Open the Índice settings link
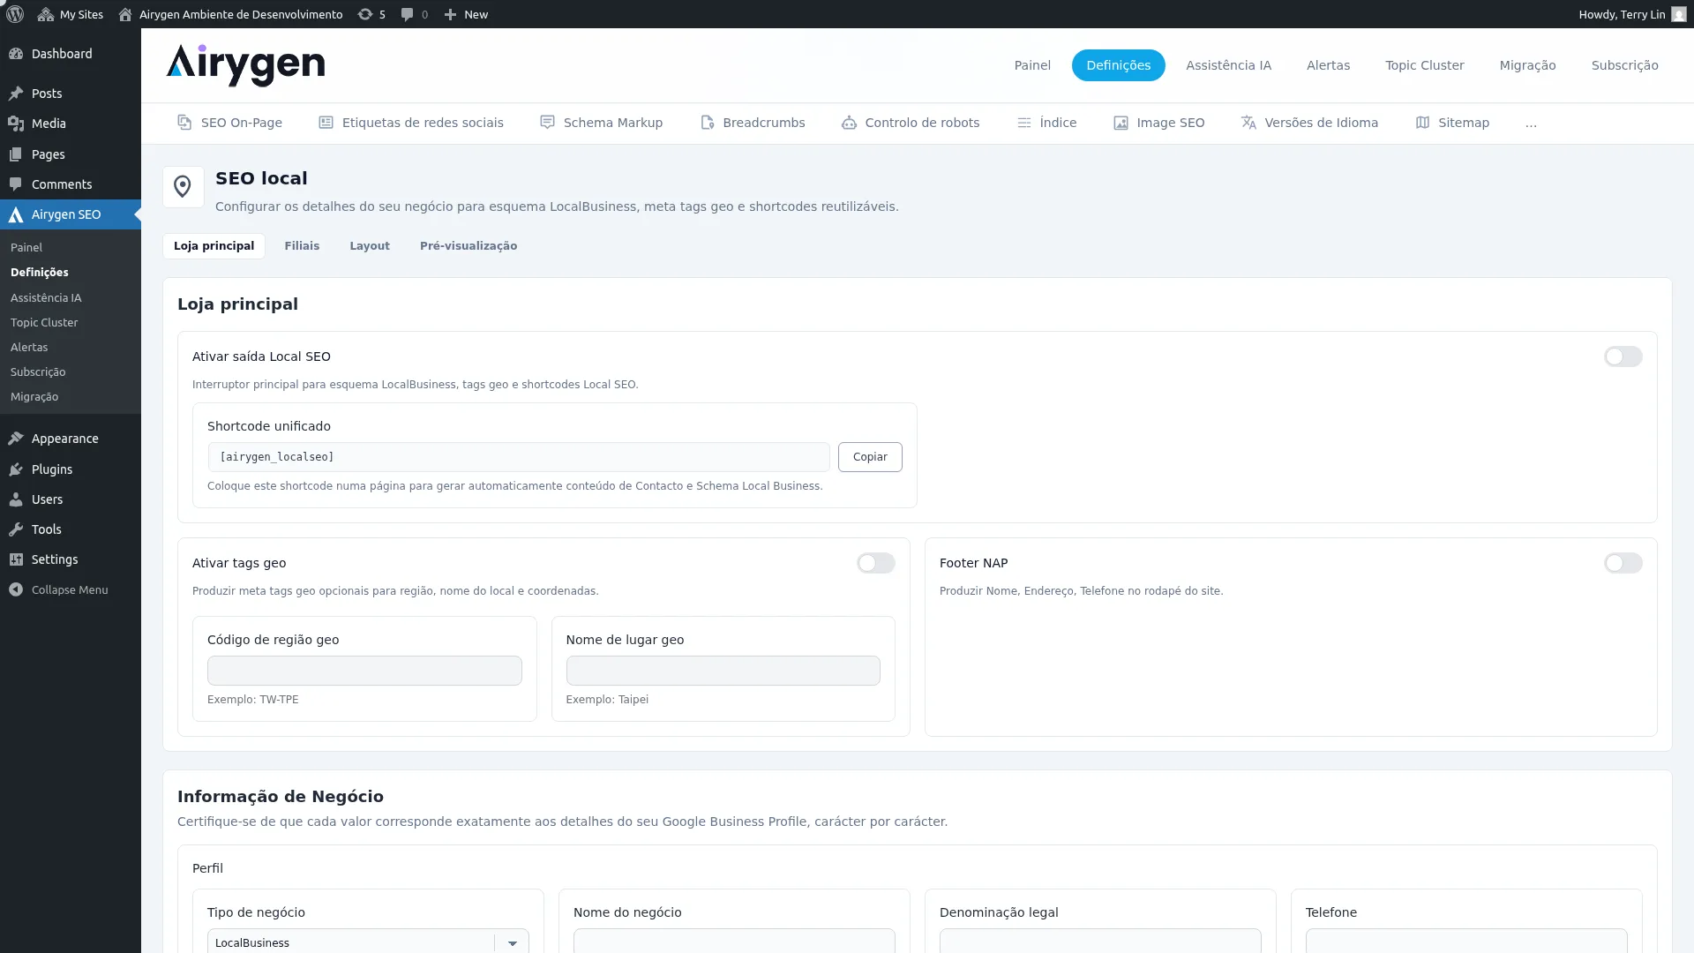The image size is (1694, 953). (x=1046, y=123)
